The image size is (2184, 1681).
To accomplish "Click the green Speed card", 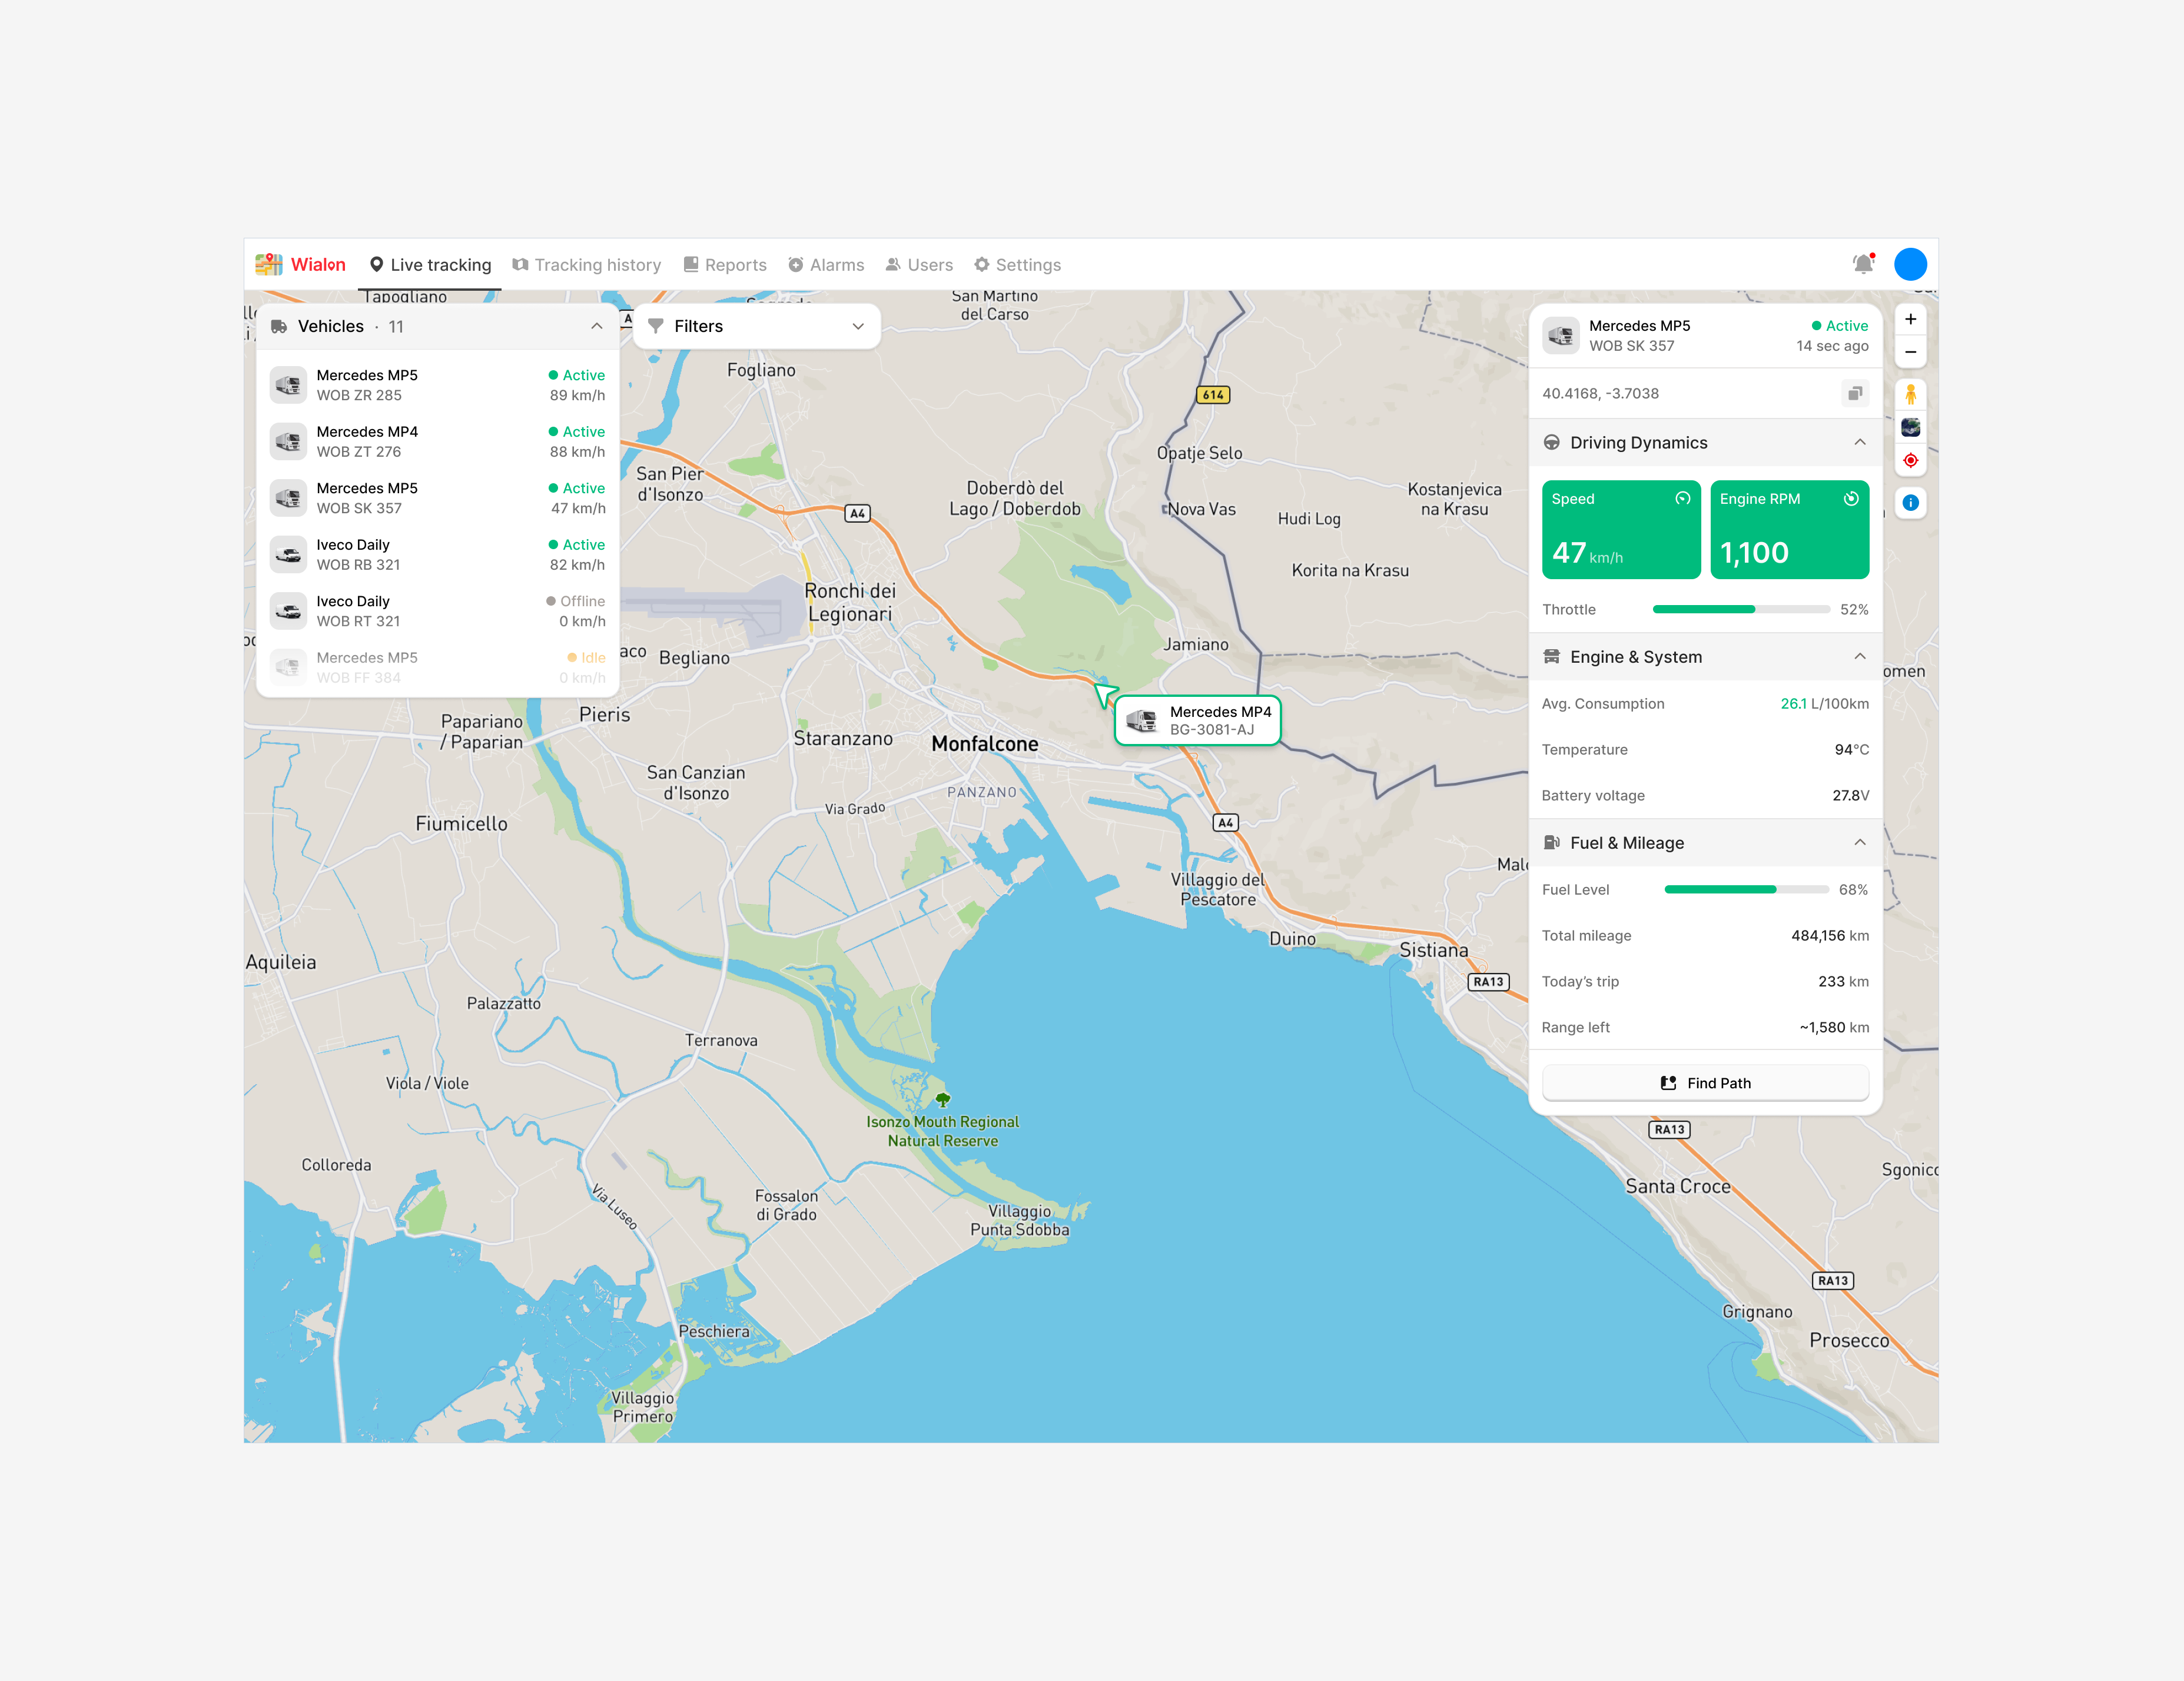I will coord(1621,529).
